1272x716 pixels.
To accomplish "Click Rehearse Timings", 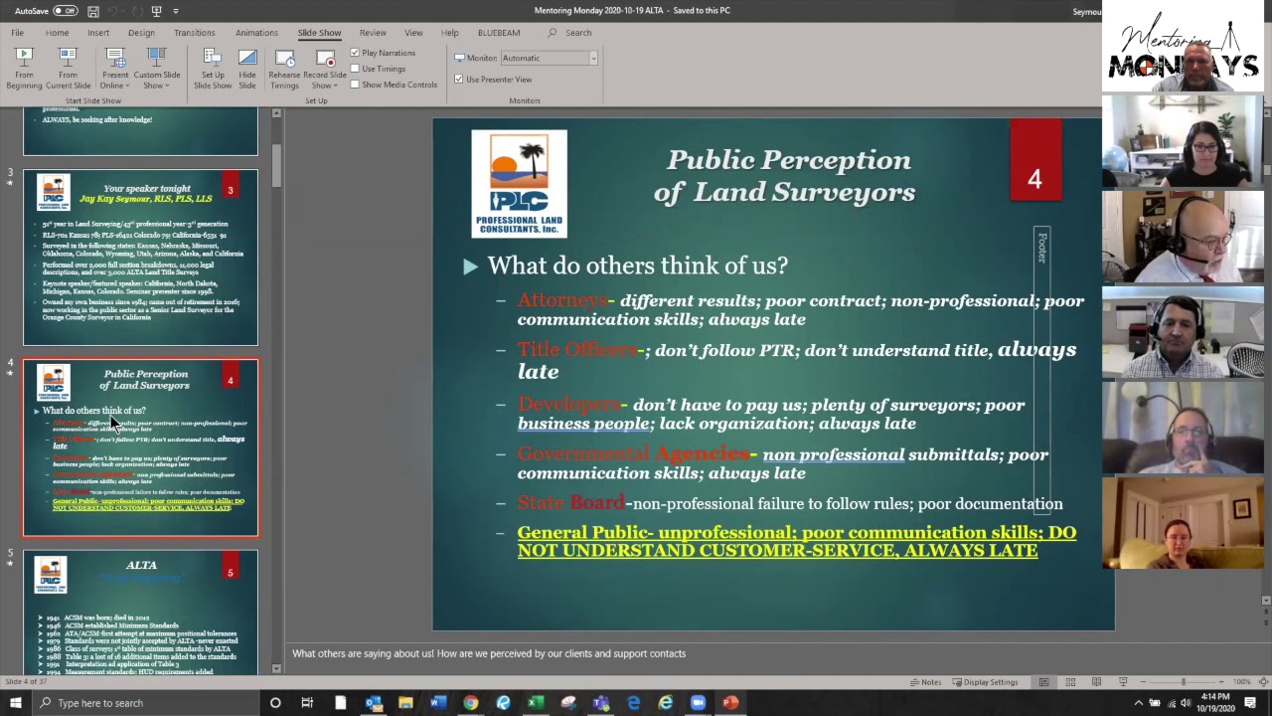I will 284,68.
